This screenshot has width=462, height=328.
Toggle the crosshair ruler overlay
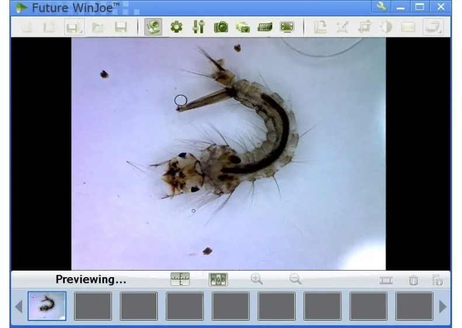[180, 279]
